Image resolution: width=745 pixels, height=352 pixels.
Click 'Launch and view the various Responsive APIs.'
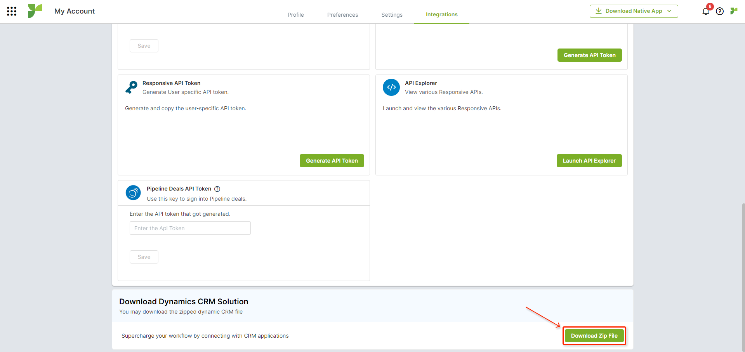(442, 108)
